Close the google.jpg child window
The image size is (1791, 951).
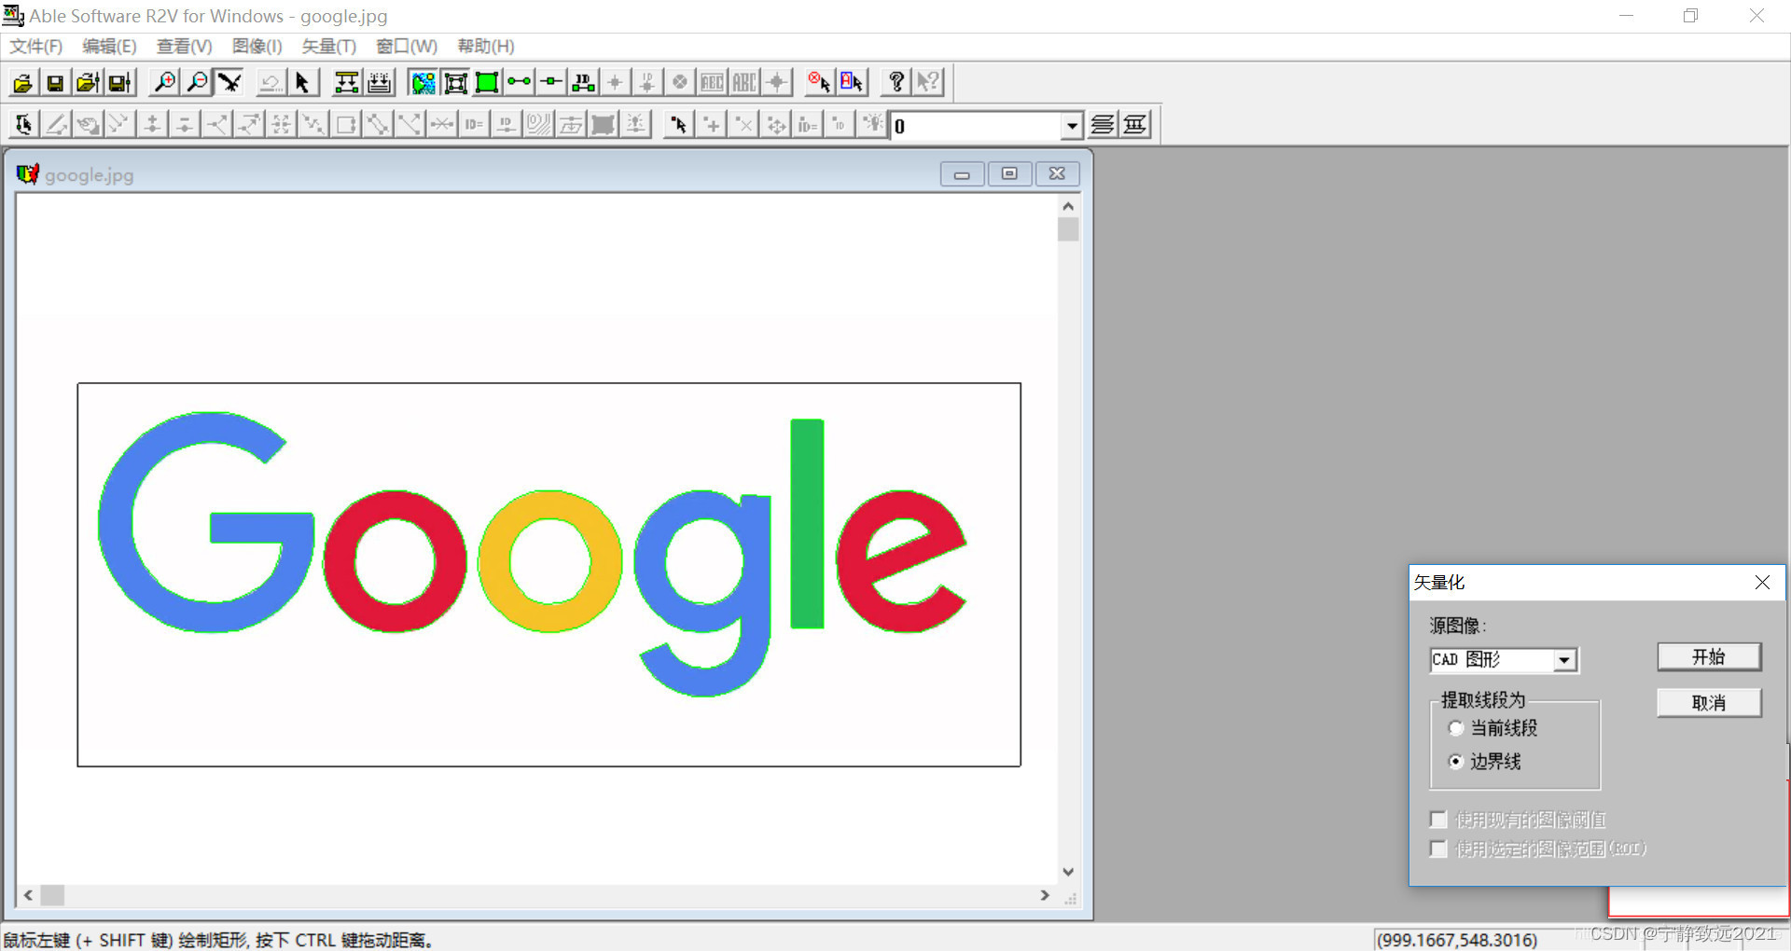[1057, 173]
